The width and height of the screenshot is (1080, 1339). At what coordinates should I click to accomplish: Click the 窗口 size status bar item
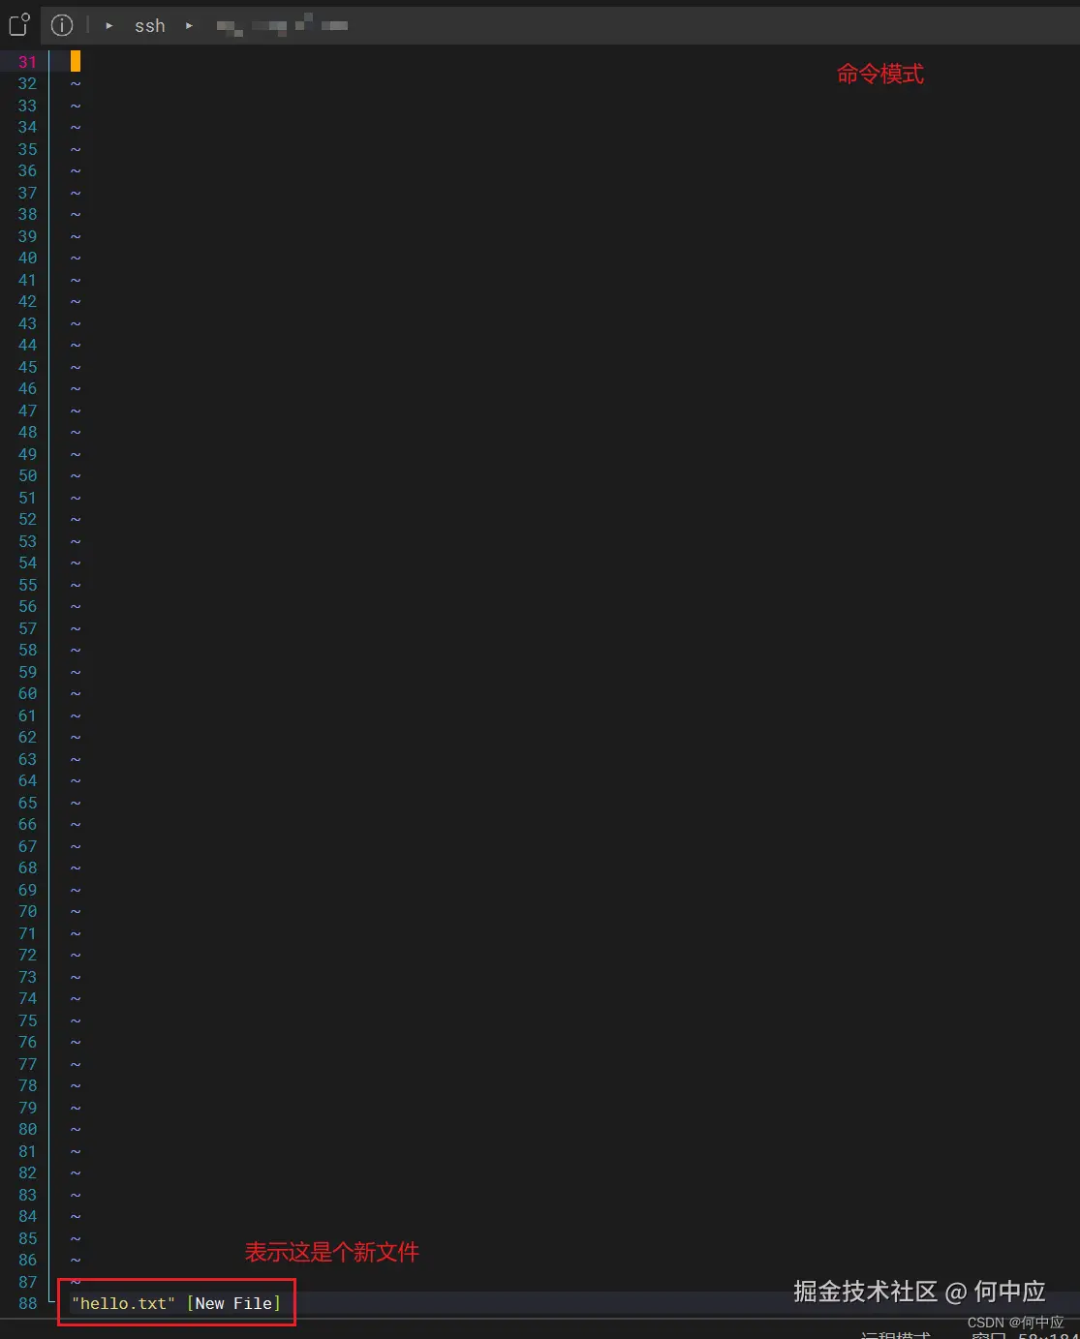(1025, 1334)
